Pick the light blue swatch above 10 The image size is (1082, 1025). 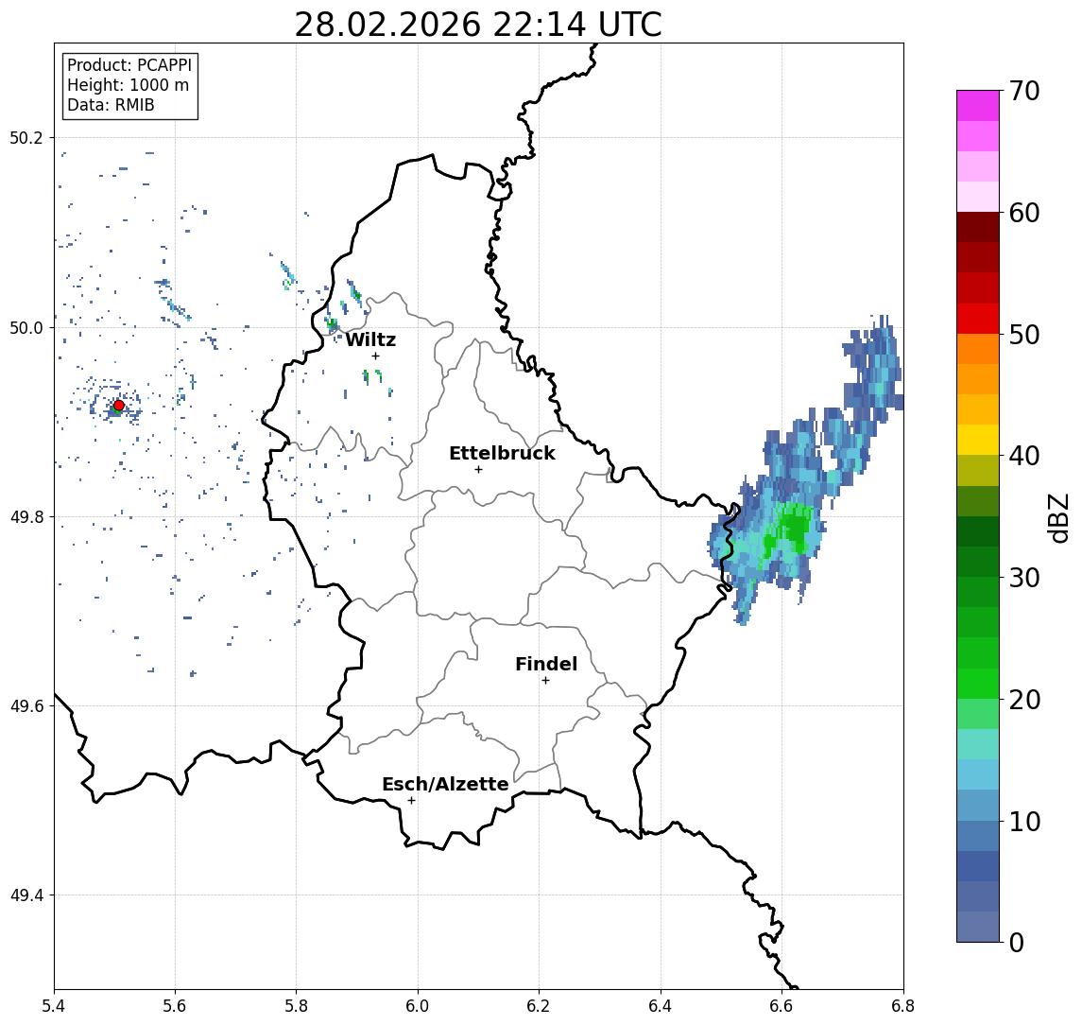[978, 805]
